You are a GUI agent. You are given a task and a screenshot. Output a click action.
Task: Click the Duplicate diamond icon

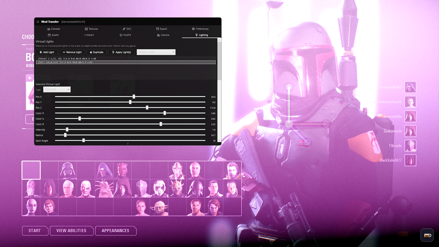[x=91, y=52]
